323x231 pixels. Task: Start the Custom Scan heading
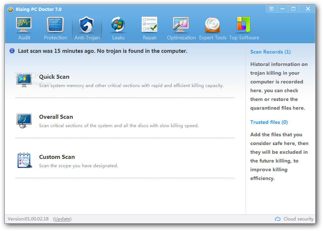57,157
